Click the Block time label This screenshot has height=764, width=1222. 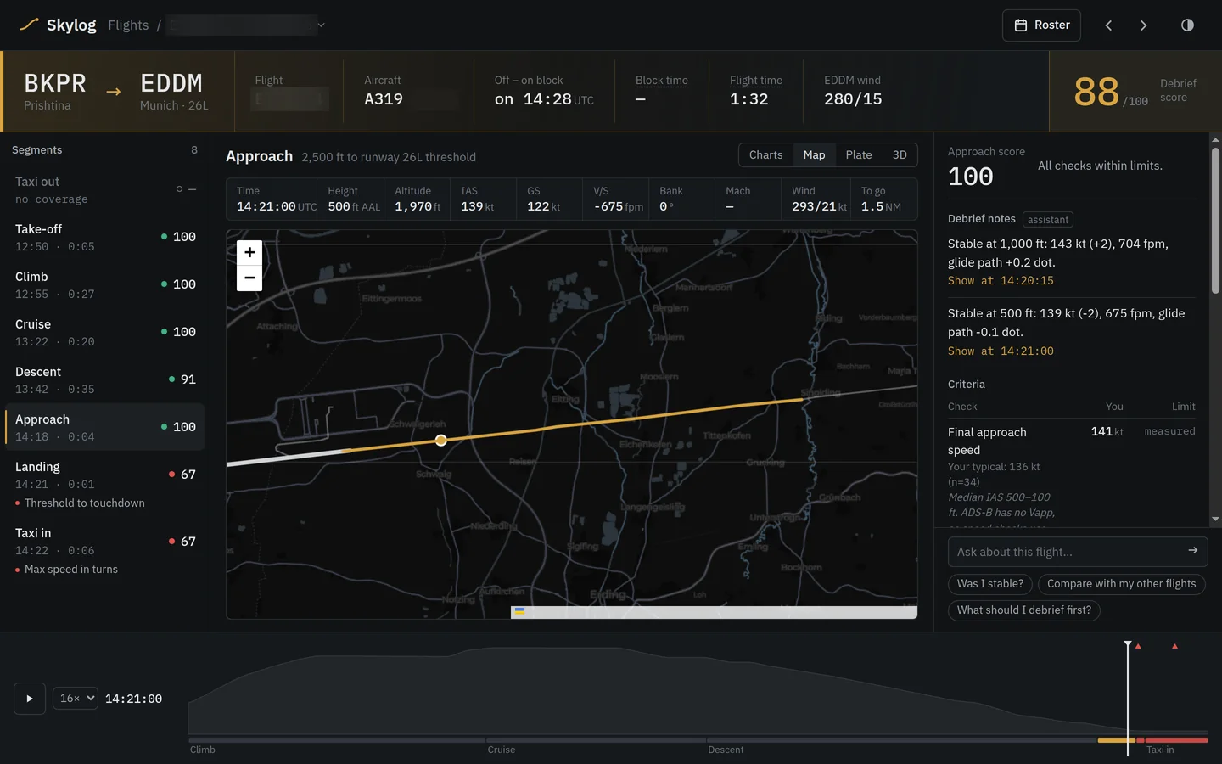(662, 81)
